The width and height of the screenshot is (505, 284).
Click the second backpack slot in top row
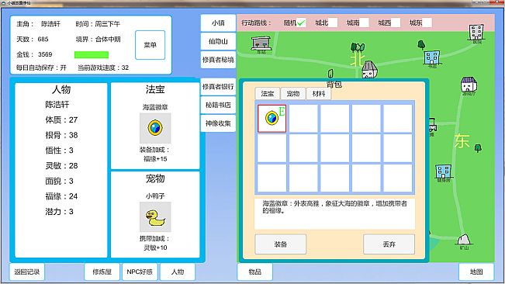(x=303, y=118)
